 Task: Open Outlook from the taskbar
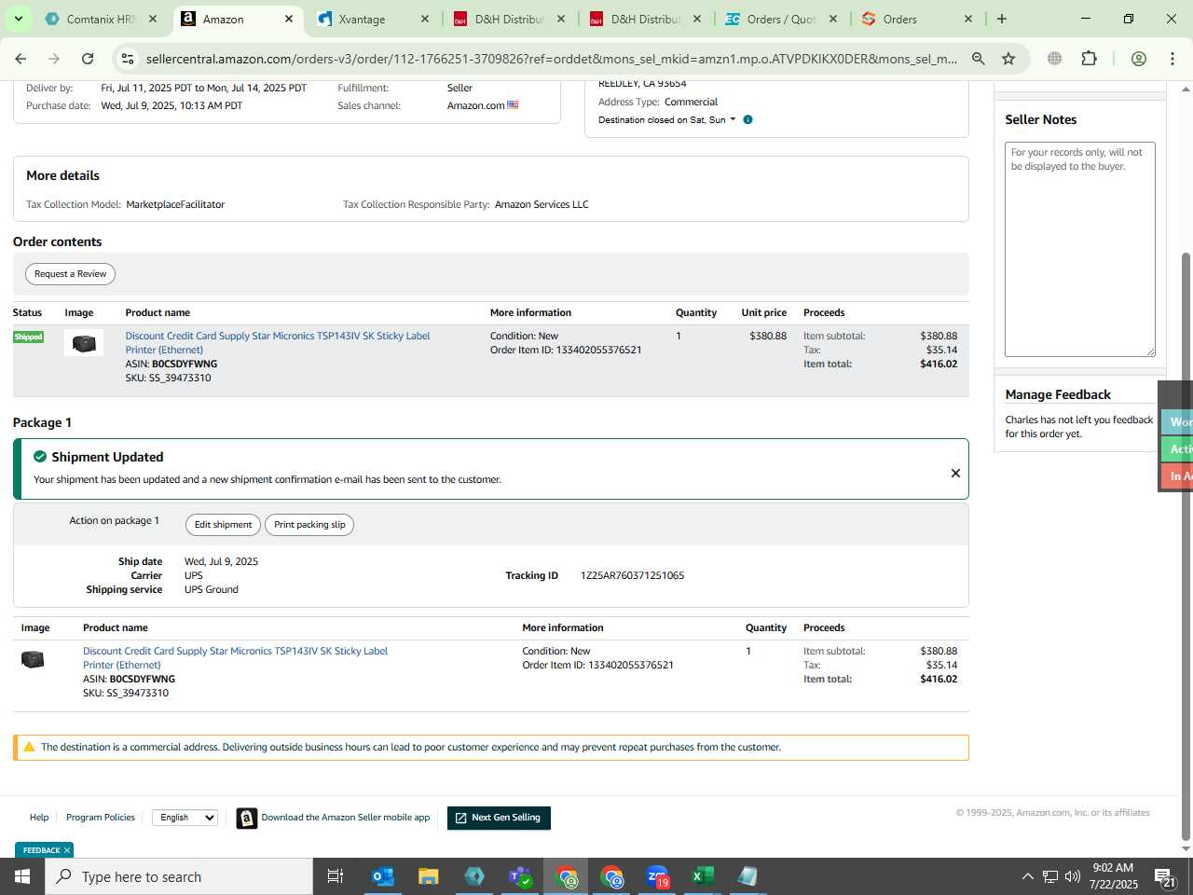coord(382,876)
